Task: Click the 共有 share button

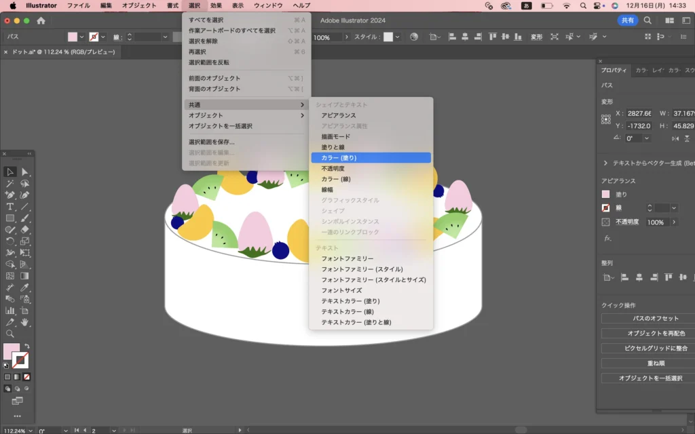Action: click(x=628, y=21)
